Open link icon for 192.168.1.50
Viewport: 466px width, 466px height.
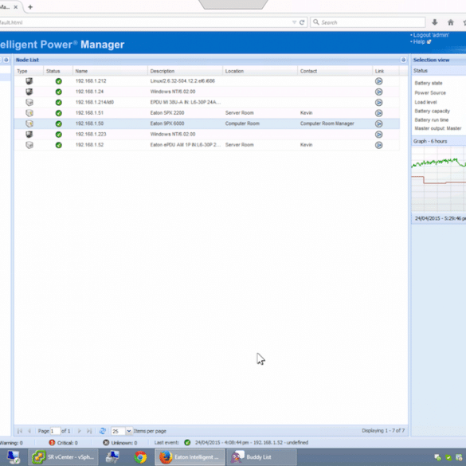click(378, 123)
